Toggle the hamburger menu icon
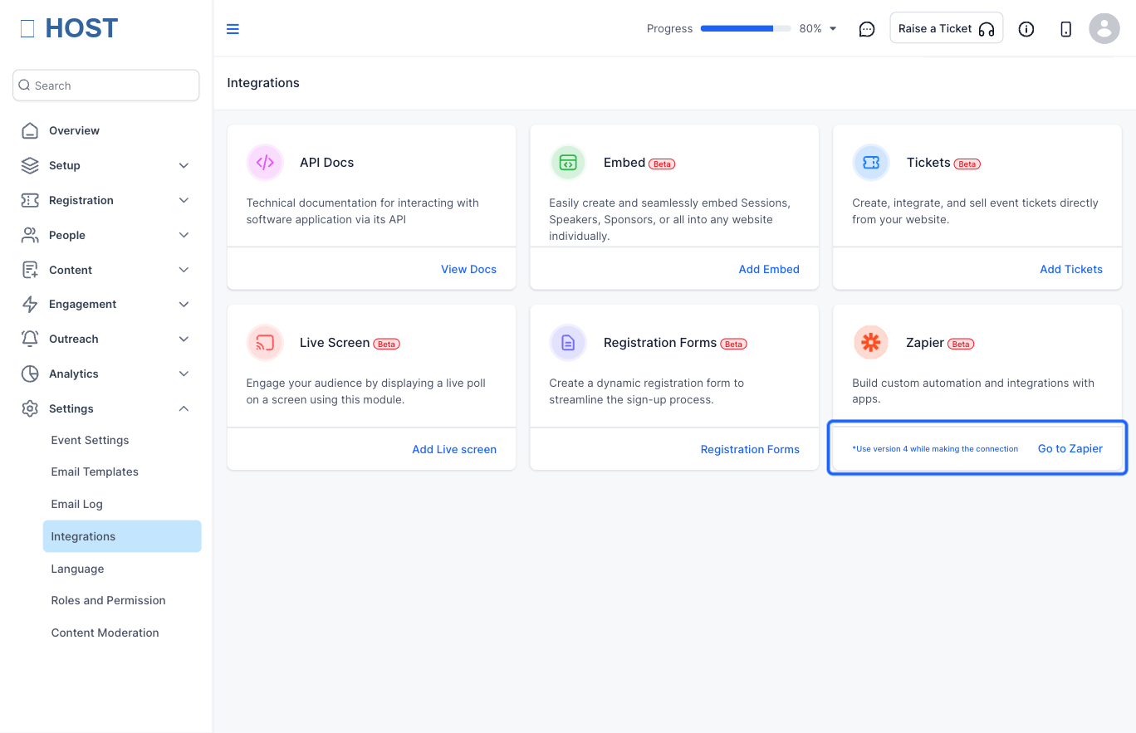 click(233, 29)
